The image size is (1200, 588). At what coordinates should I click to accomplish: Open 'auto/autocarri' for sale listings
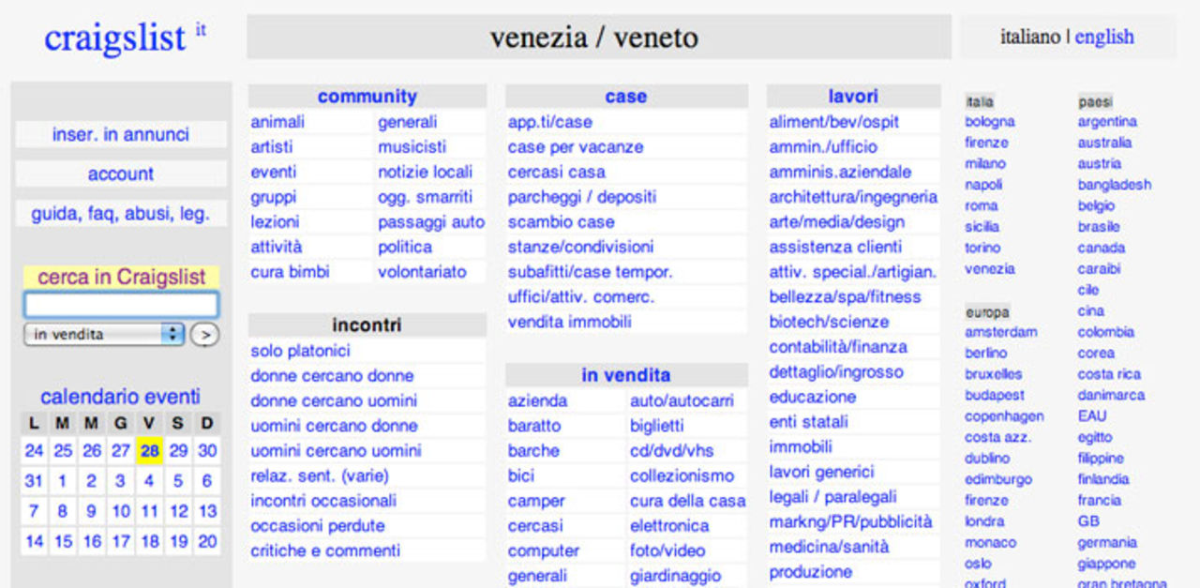(x=682, y=400)
